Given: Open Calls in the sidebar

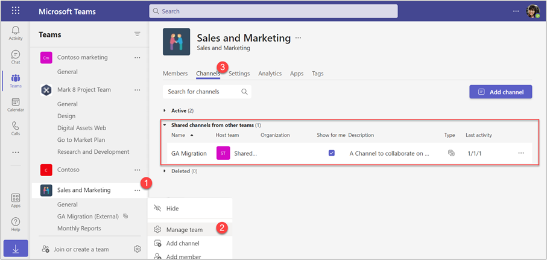Looking at the screenshot, I should pos(16,129).
